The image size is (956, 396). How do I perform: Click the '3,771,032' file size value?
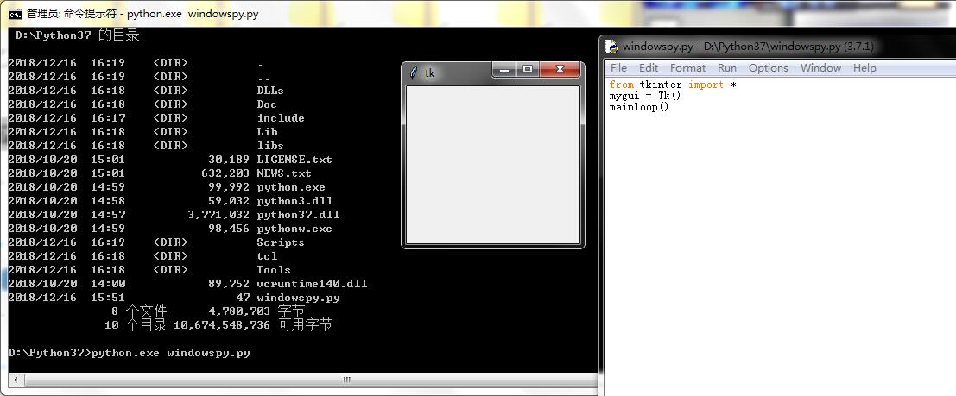(218, 215)
